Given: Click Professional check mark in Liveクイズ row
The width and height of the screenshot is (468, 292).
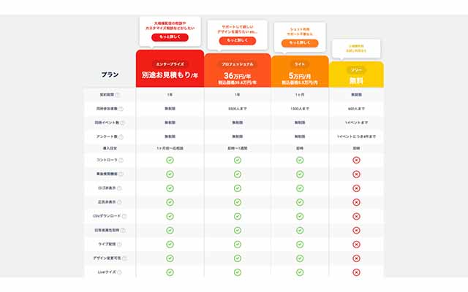Looking at the screenshot, I should coord(238,272).
